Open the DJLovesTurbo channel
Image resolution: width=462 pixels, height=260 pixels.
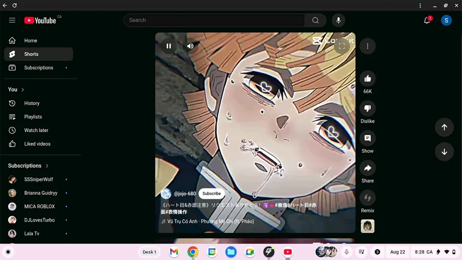point(38,220)
